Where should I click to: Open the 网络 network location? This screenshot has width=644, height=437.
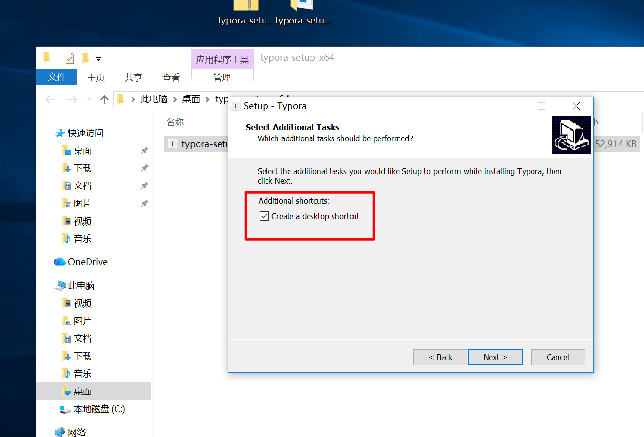point(77,432)
